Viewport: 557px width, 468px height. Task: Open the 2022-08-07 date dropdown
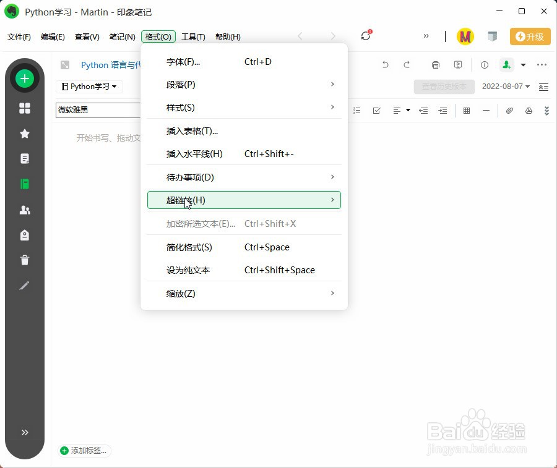click(506, 87)
